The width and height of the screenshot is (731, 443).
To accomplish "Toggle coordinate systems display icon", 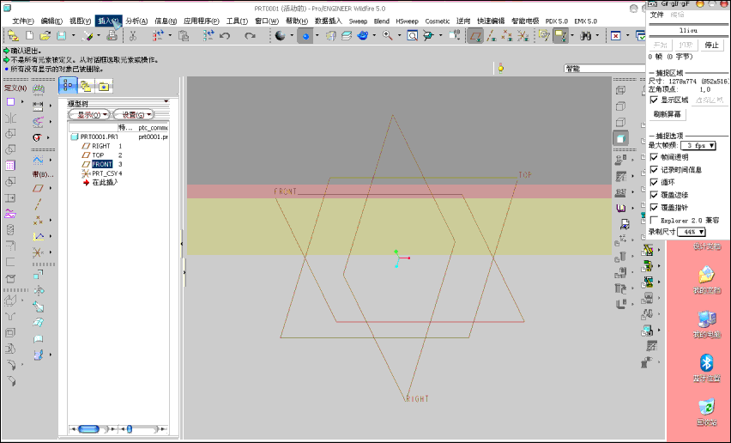I will pos(523,35).
